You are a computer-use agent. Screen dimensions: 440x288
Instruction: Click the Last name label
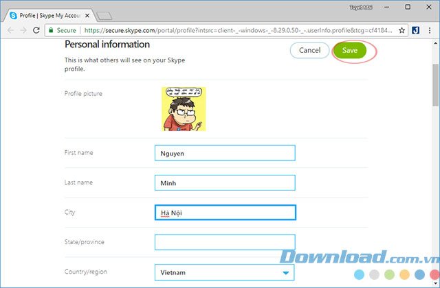78,182
